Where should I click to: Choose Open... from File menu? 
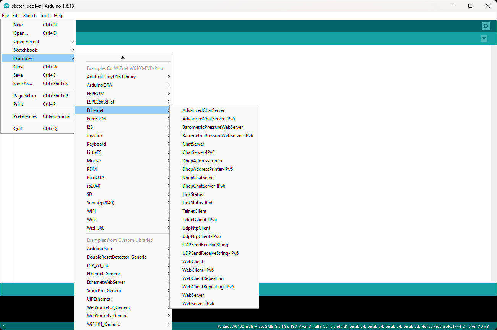(x=38, y=33)
